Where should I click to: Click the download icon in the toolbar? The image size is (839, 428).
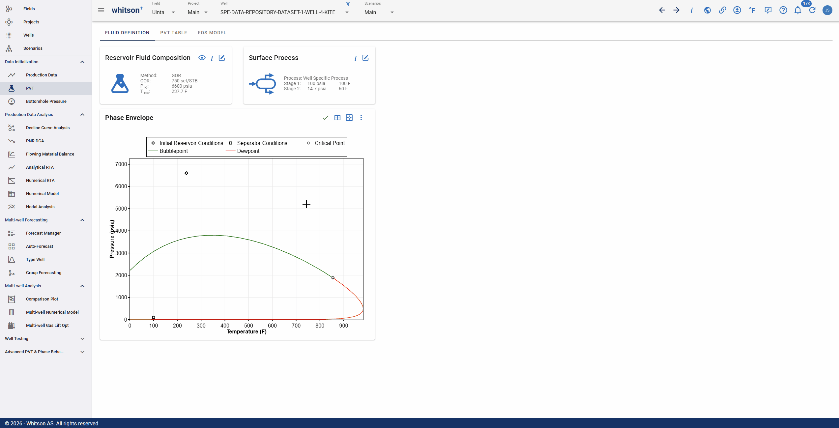pyautogui.click(x=737, y=10)
